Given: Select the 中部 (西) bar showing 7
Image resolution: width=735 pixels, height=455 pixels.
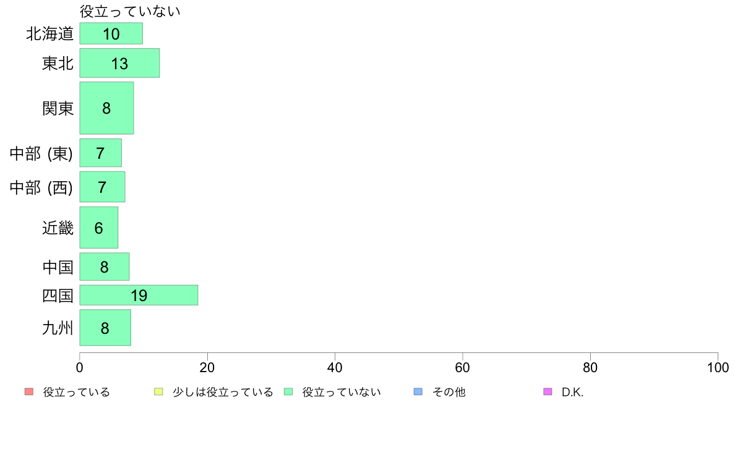Looking at the screenshot, I should pyautogui.click(x=102, y=187).
